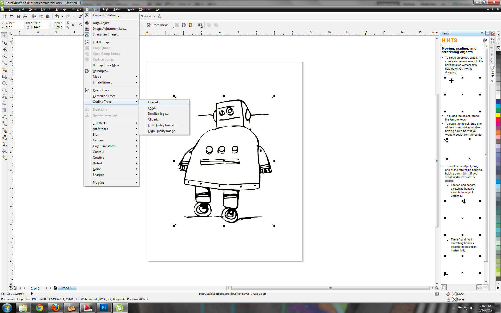The image size is (501, 313).
Task: Expand the Inflate Bitmap submenu
Action: pyautogui.click(x=111, y=82)
